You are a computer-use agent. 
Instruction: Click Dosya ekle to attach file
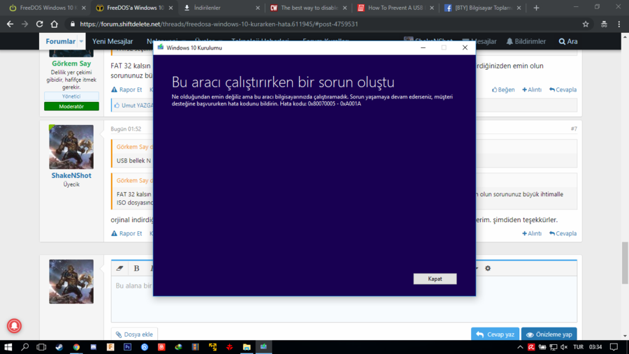[134, 334]
